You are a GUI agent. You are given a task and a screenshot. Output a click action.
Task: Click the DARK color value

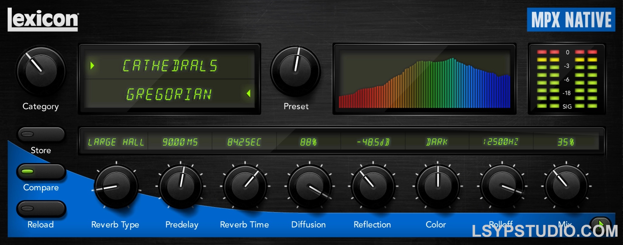point(437,142)
